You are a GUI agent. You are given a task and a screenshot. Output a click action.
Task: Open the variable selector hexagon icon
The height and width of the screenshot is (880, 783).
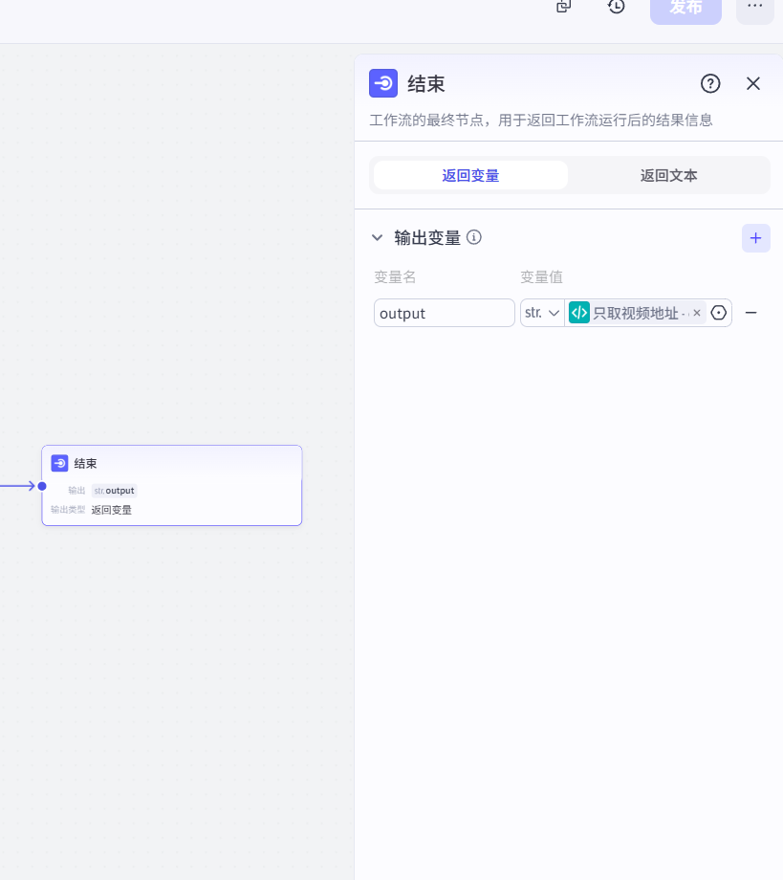coord(719,313)
